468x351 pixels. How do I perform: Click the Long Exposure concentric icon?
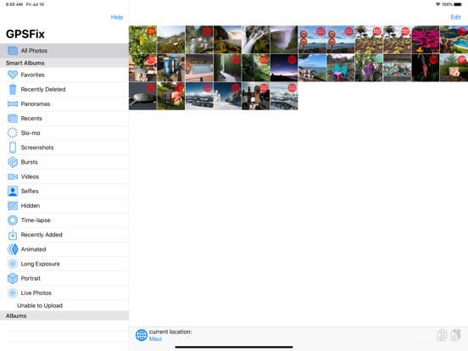pos(13,264)
